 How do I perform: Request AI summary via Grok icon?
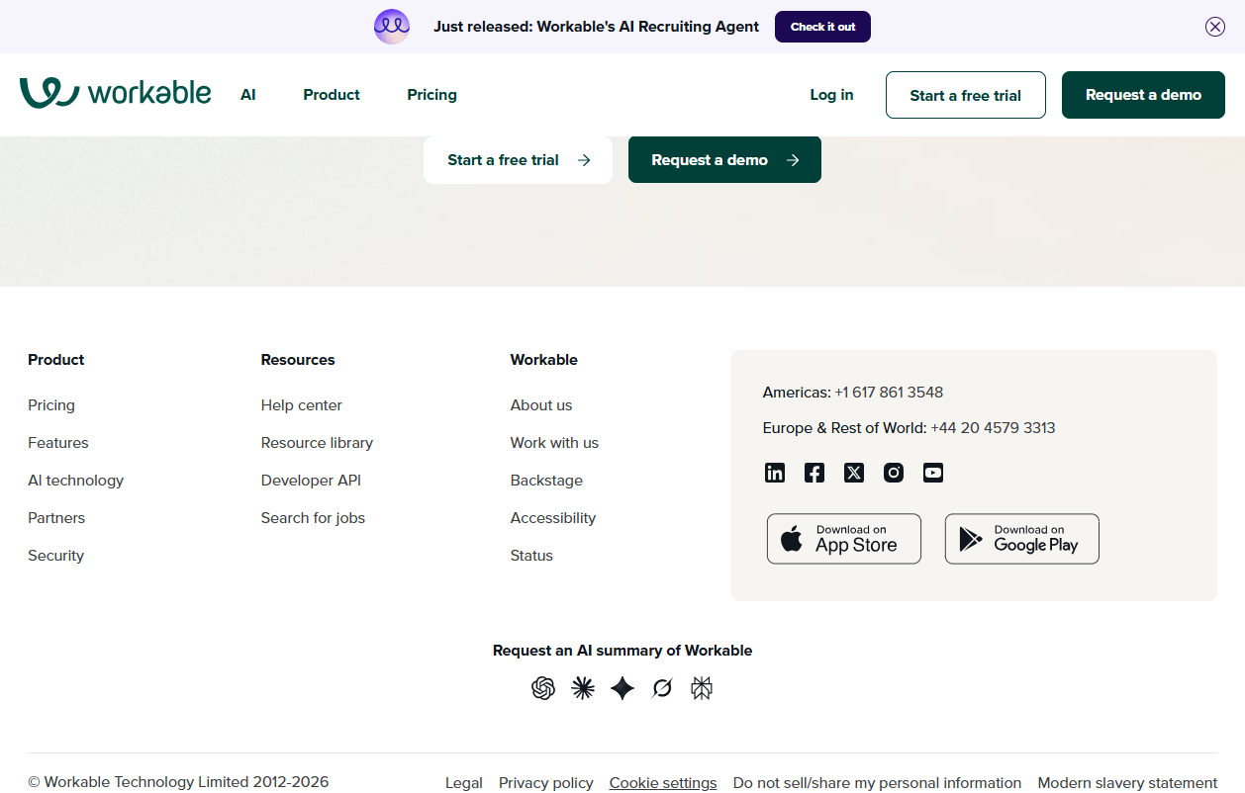point(662,688)
